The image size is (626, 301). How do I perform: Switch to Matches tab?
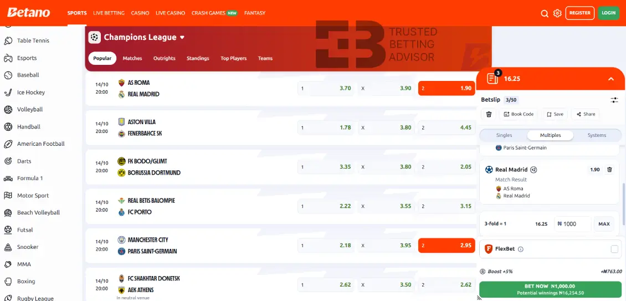point(132,58)
